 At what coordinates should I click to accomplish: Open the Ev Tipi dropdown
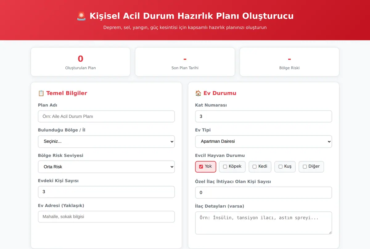pyautogui.click(x=264, y=141)
